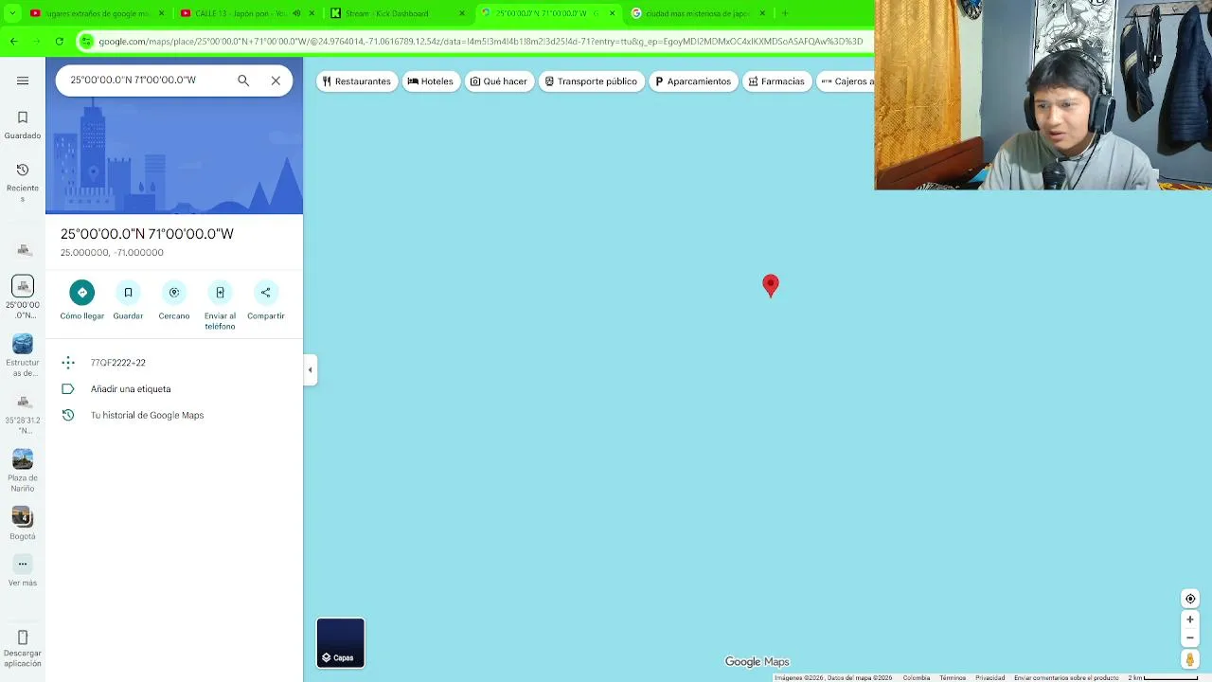
Task: Click the Guardar bookmark icon
Action: 128,293
